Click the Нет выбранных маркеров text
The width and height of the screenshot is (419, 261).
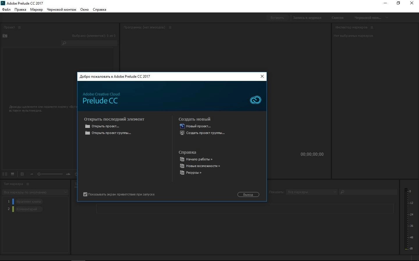click(353, 36)
